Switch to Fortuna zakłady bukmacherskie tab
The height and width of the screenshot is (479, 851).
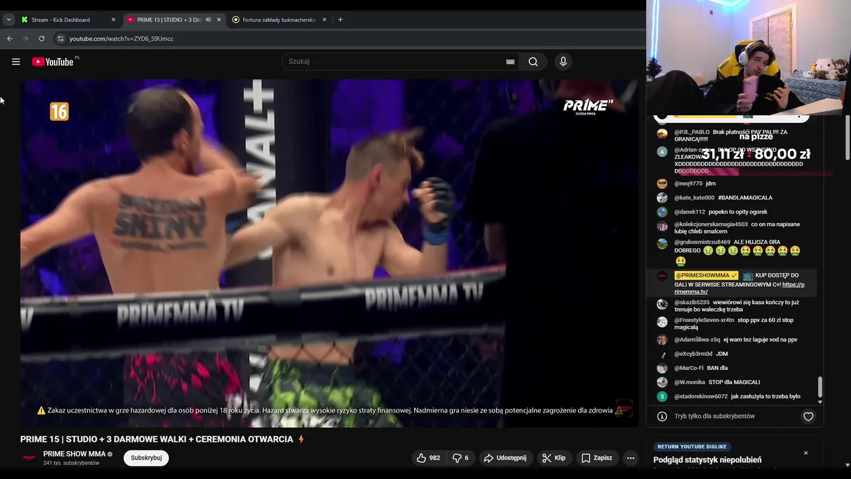279,19
